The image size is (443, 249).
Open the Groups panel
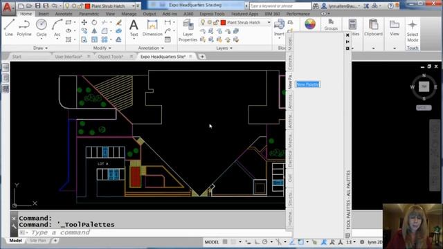pyautogui.click(x=331, y=25)
